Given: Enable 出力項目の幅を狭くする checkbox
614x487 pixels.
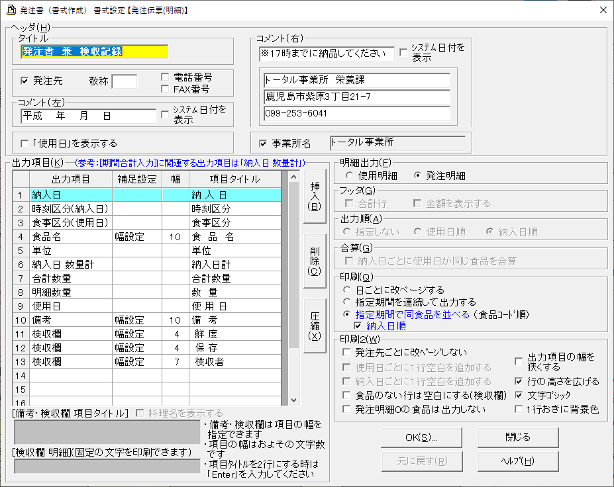Looking at the screenshot, I should point(519,361).
